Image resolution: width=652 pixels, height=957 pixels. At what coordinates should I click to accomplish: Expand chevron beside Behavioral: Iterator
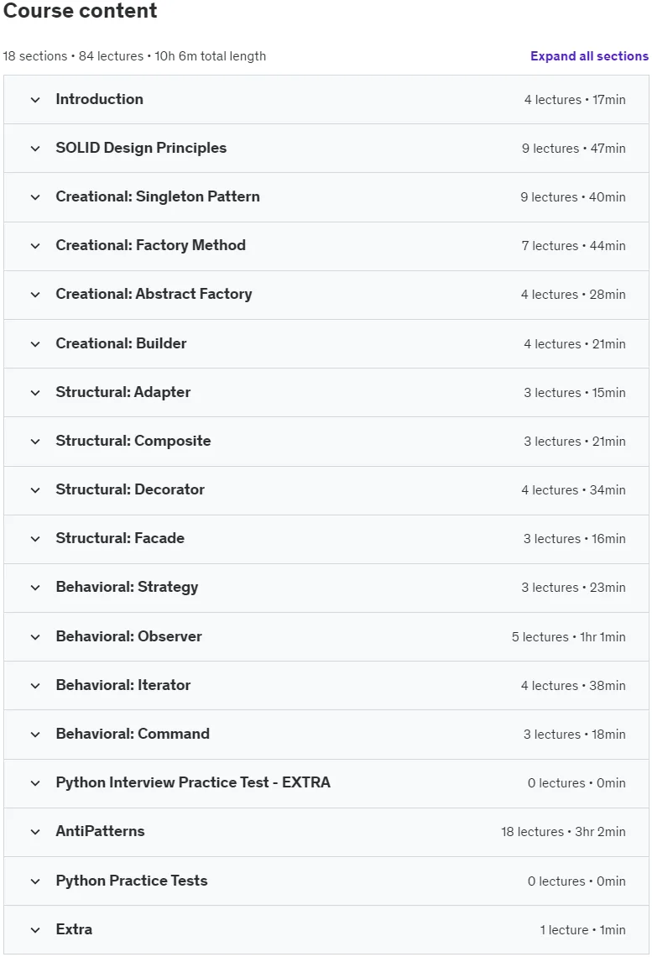[35, 686]
